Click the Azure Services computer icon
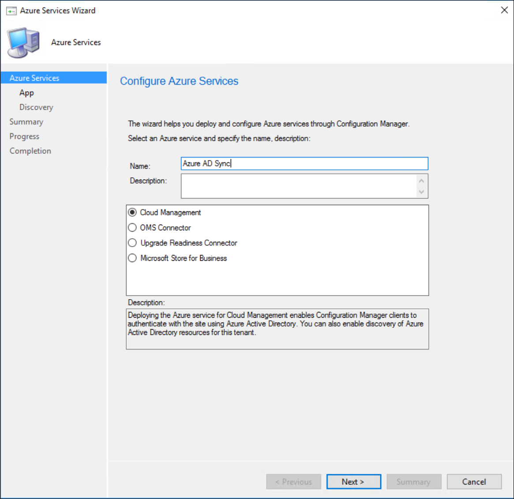Screen dimensions: 514x499 [x=23, y=43]
